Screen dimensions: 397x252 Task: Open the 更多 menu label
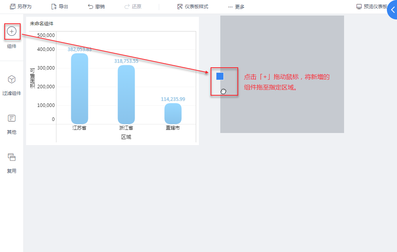(239, 7)
